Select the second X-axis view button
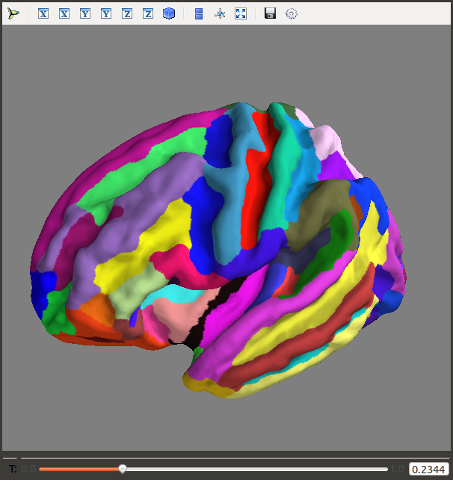Screen dimensions: 453x480 click(64, 13)
